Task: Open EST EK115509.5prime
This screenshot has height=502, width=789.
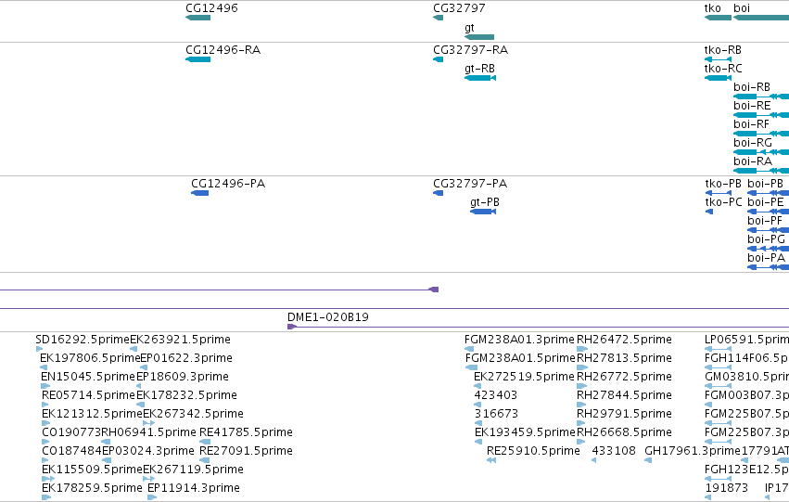Action: pyautogui.click(x=92, y=470)
